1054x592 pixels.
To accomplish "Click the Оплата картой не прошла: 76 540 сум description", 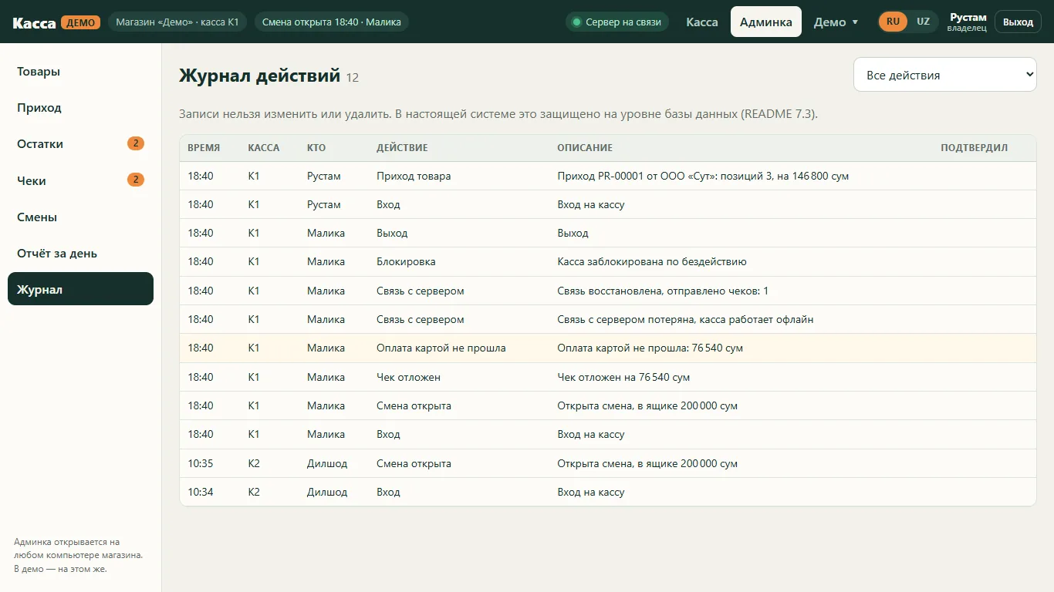I will [x=650, y=348].
